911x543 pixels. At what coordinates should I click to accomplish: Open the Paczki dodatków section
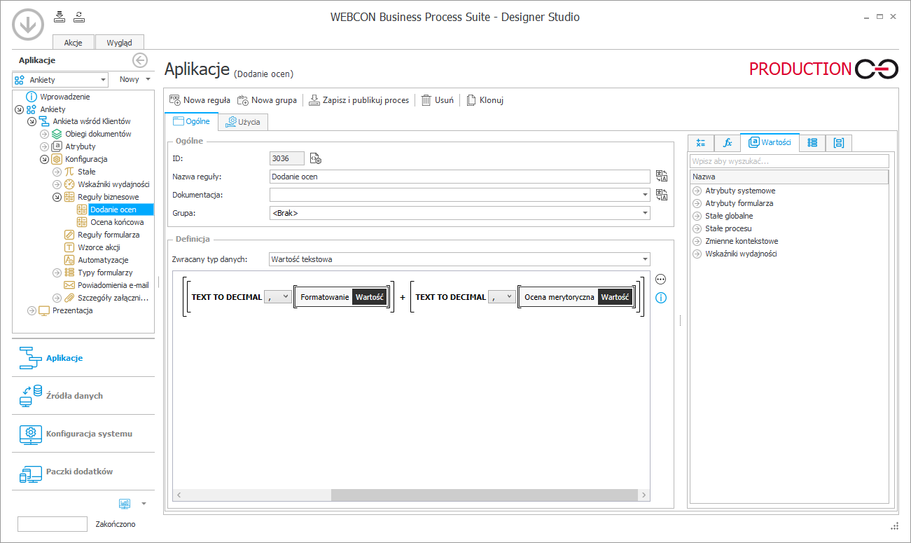(83, 472)
